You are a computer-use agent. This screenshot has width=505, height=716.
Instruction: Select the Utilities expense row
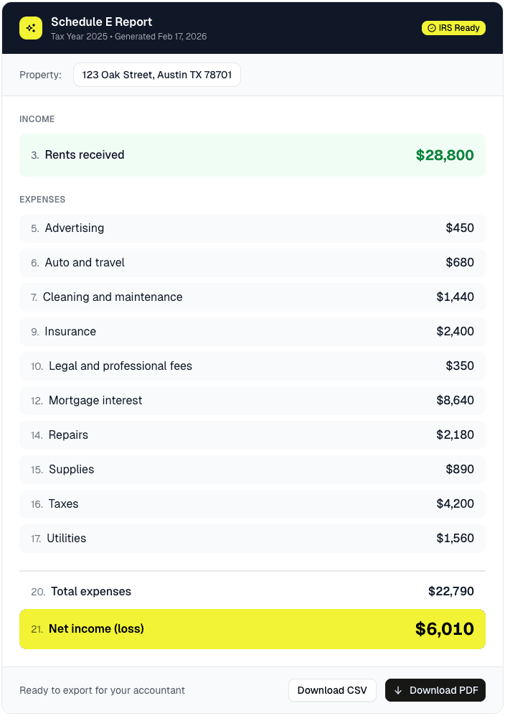pyautogui.click(x=252, y=539)
